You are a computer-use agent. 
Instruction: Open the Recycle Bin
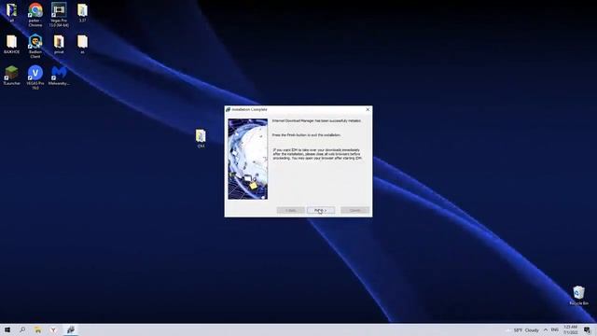578,296
